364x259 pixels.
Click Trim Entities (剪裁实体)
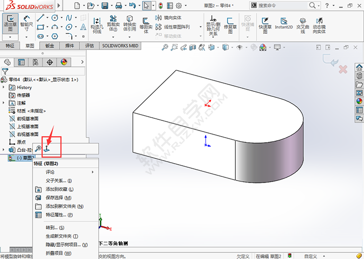point(113,23)
